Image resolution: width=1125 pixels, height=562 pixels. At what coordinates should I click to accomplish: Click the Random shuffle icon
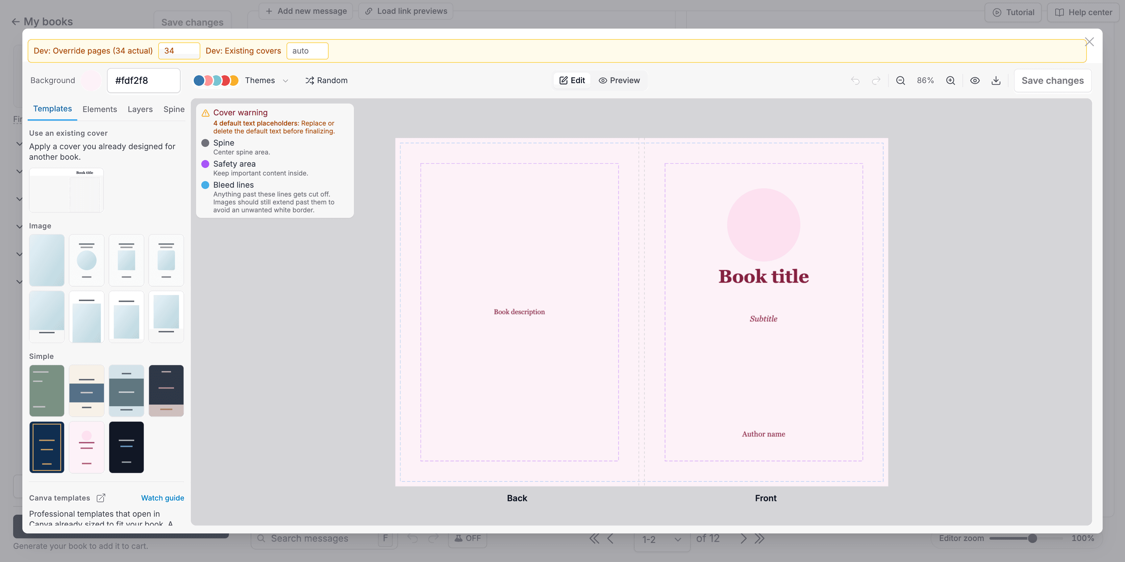tap(310, 80)
